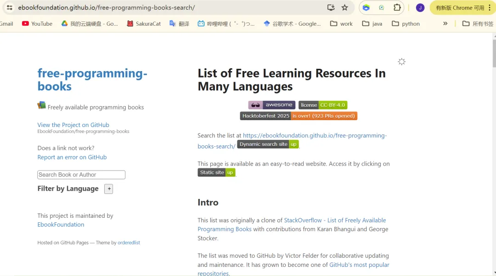Viewport: 496px width, 276px height.
Task: Click the blue hexagon extension icon
Action: (x=366, y=7)
